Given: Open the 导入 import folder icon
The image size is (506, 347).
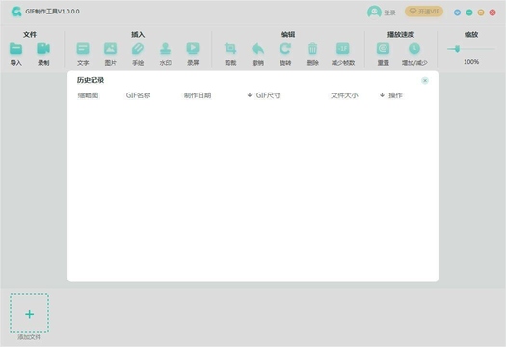Looking at the screenshot, I should coord(15,49).
